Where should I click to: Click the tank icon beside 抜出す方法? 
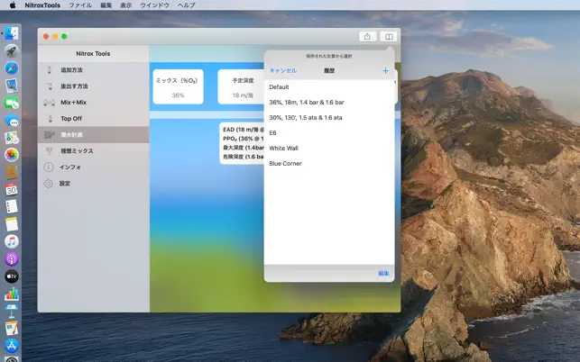point(50,86)
